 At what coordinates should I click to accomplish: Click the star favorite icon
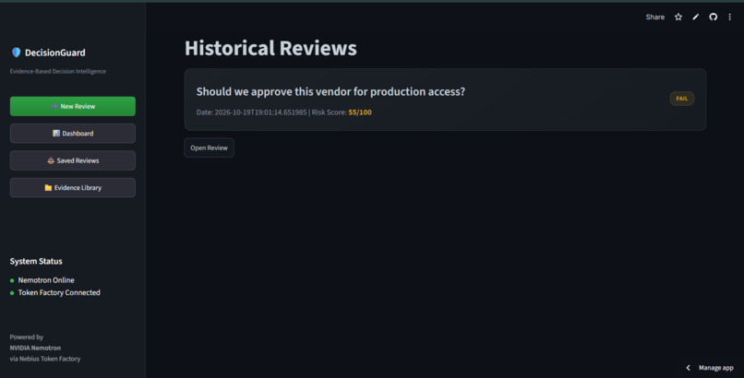pyautogui.click(x=678, y=17)
